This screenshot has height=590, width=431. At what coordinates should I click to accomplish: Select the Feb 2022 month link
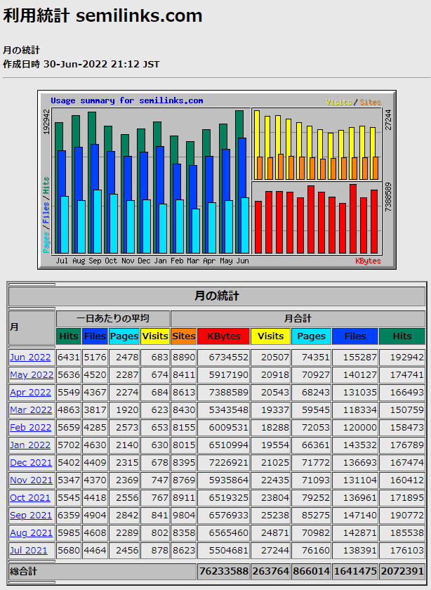(x=31, y=427)
